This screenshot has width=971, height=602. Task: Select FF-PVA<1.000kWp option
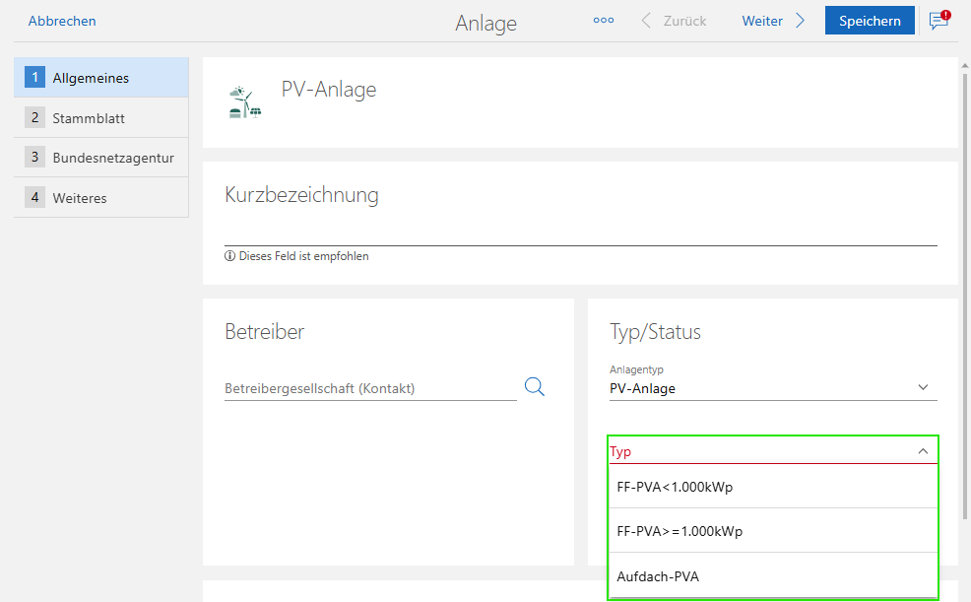[x=773, y=487]
